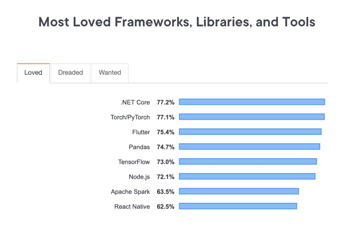
Task: Click the Torch/PyTorch label
Action: [x=130, y=117]
